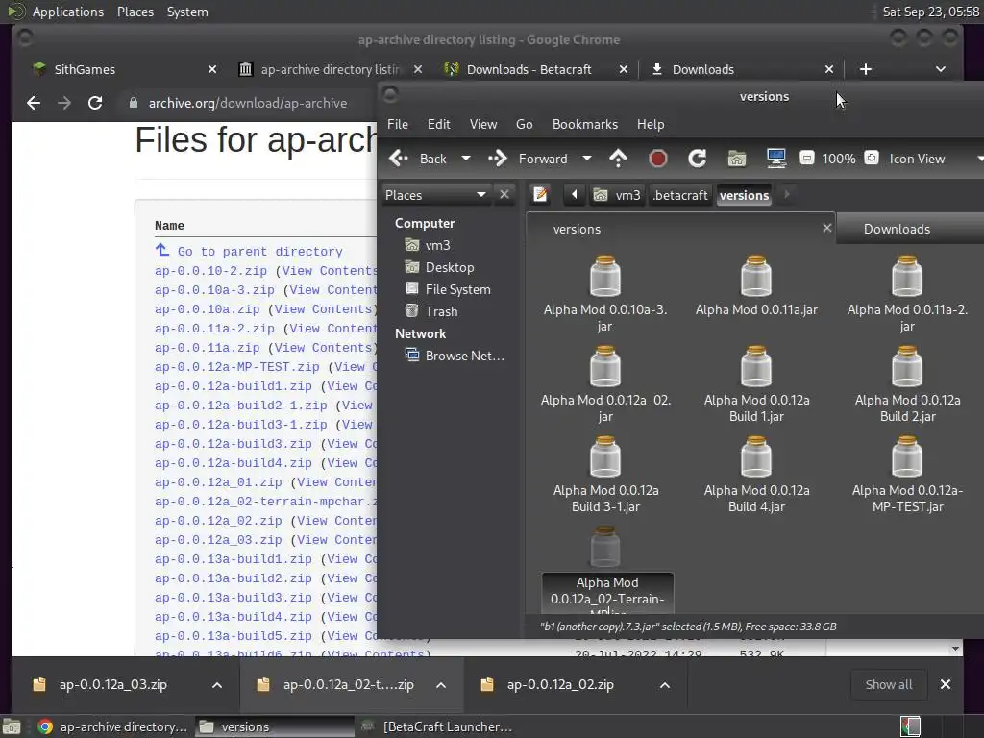Expand ap-0.0.12a_03.zip download options chevron
The height and width of the screenshot is (738, 984).
[217, 685]
